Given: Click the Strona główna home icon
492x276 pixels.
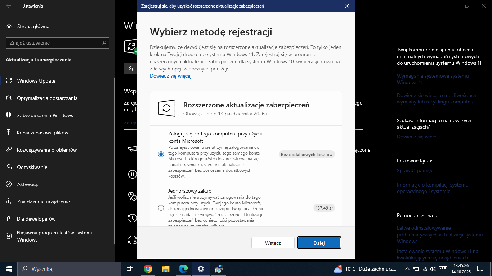Looking at the screenshot, I should pyautogui.click(x=9, y=26).
